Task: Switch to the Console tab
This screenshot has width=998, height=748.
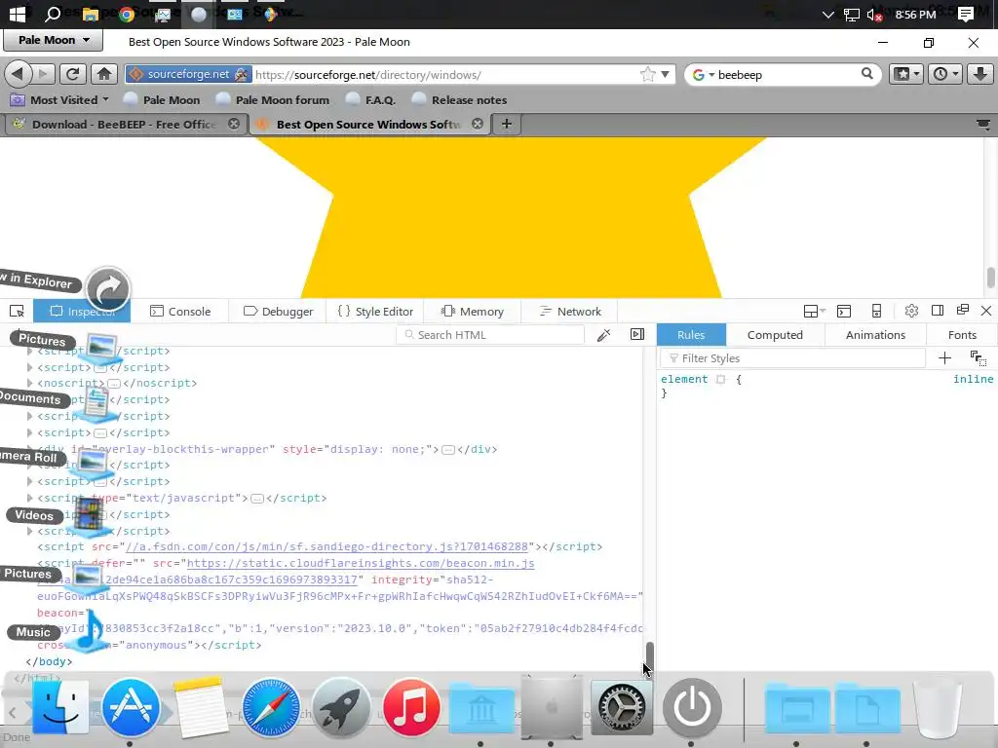Action: pos(180,311)
